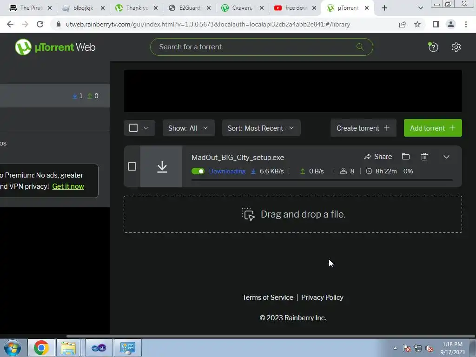Click Create torrent button
476x357 pixels.
click(x=364, y=128)
